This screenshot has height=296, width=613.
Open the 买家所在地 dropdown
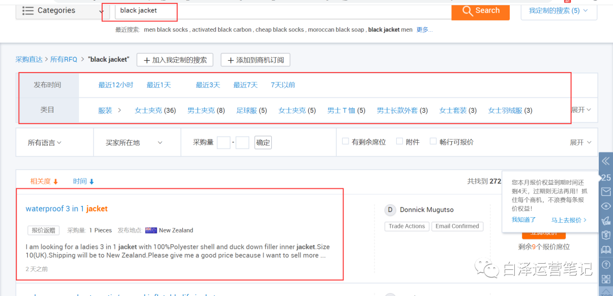[134, 143]
